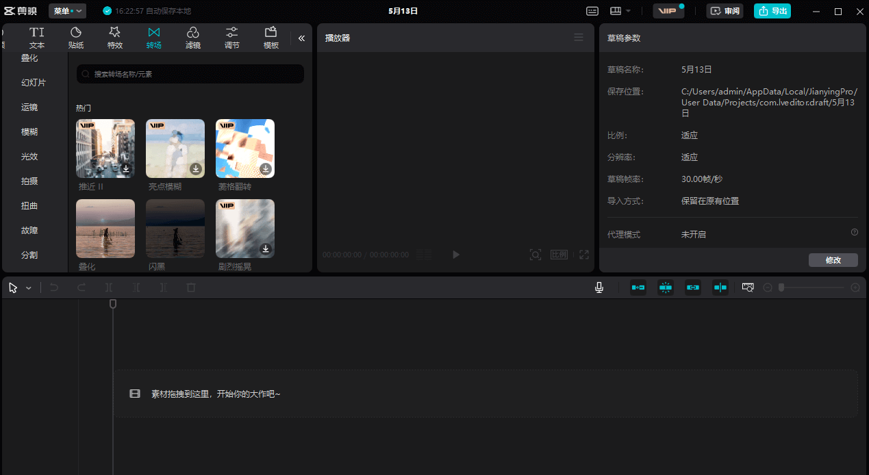Screen dimensions: 869x475
Task: Click the zoom-in magnifier at timeline right
Action: tap(855, 287)
